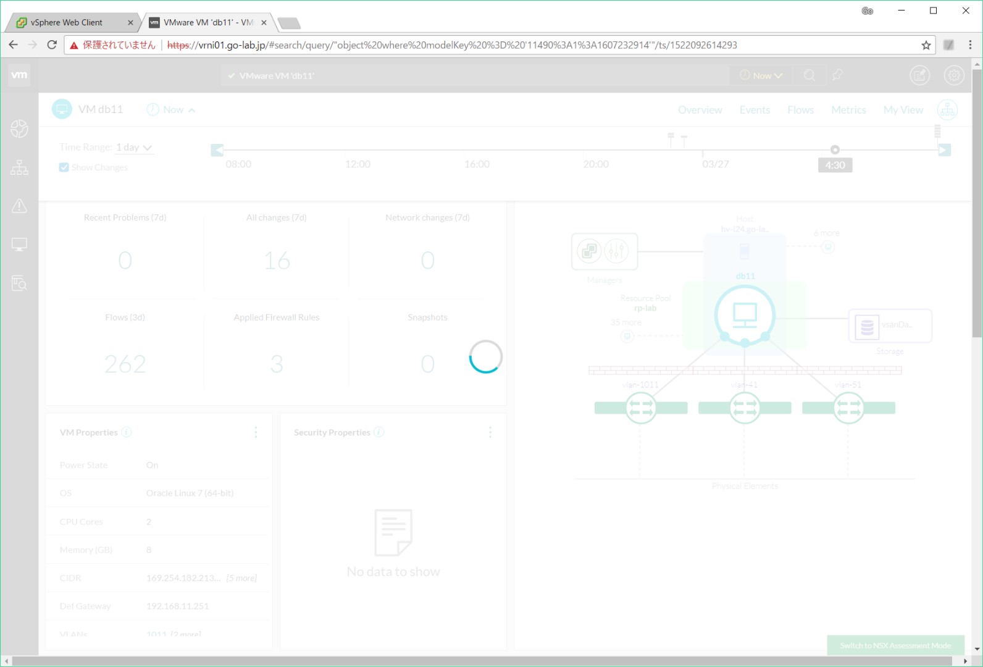Click the vsanDatastore storage icon in topology
The image size is (983, 667).
pyautogui.click(x=867, y=326)
